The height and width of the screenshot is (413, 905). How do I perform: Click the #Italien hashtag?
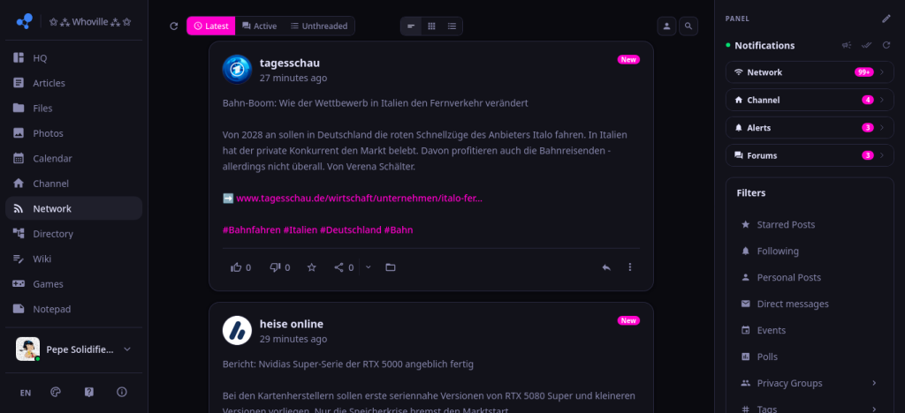(x=300, y=229)
